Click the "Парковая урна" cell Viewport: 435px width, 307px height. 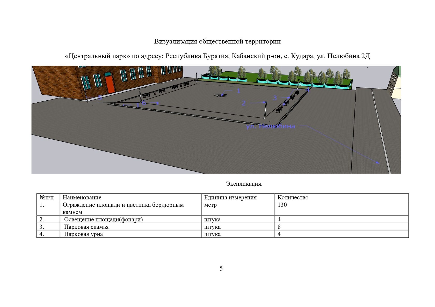130,234
